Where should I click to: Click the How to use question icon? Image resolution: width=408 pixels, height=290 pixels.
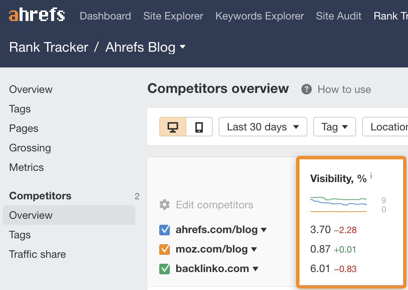tap(307, 89)
